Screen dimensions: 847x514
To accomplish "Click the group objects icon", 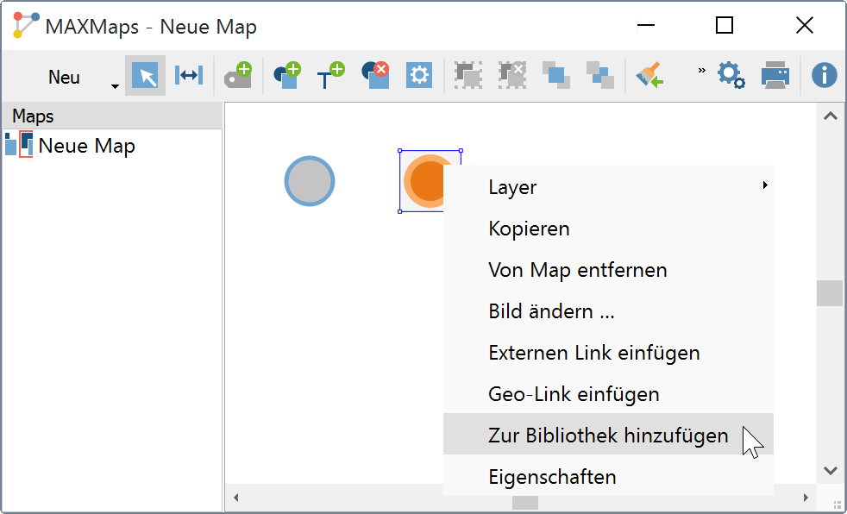I will 467,76.
